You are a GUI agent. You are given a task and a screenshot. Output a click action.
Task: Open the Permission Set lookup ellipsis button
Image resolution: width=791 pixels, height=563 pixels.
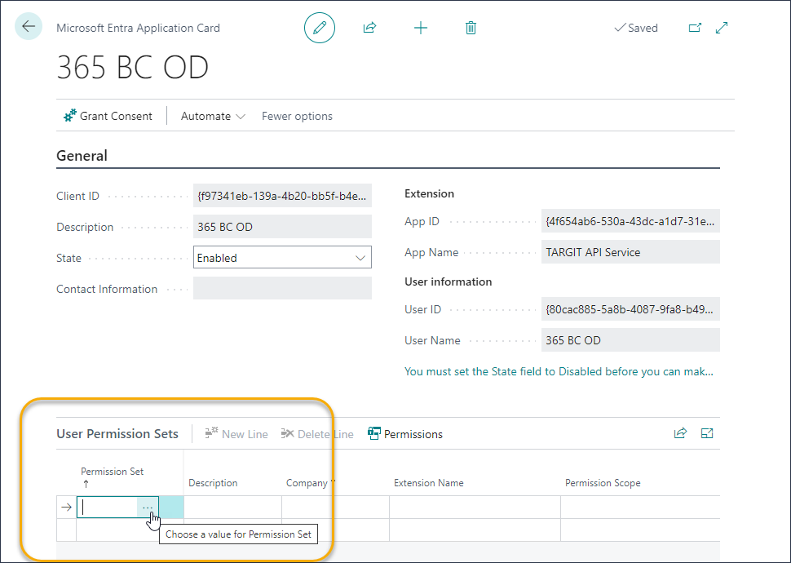tap(148, 507)
